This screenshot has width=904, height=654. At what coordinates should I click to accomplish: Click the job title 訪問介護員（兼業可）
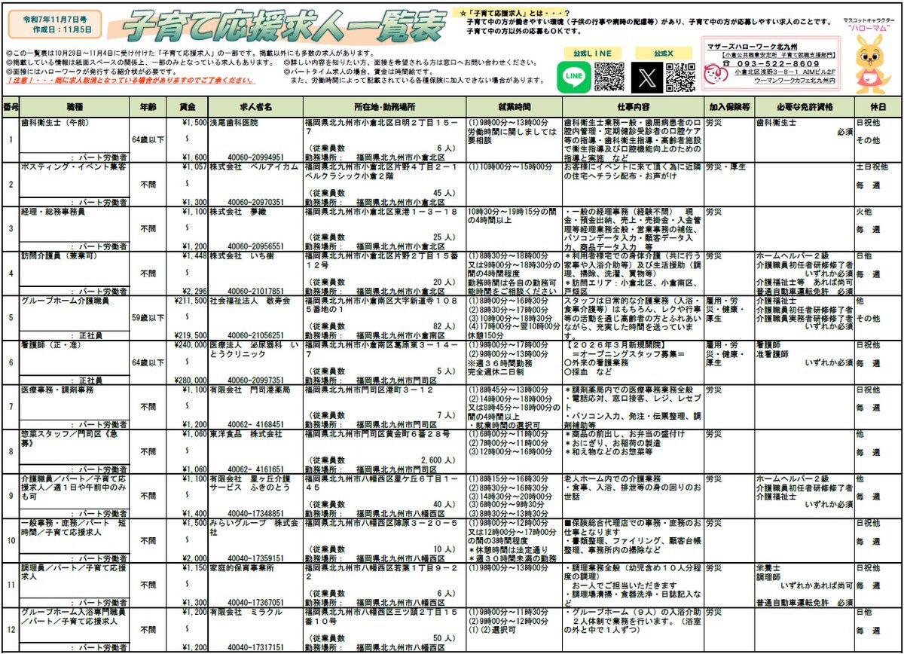(59, 255)
